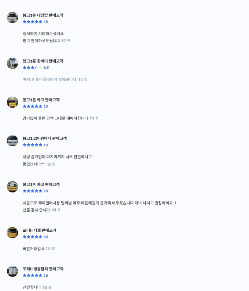Click the review text 정직하게 거래해주셨어요

[x=43, y=34]
